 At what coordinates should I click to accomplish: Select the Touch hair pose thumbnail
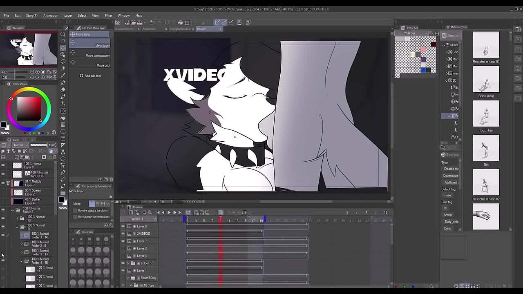pyautogui.click(x=486, y=114)
